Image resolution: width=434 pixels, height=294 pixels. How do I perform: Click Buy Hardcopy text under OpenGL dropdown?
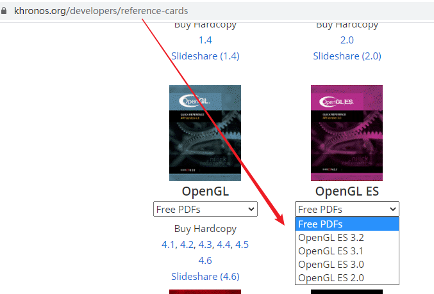(205, 229)
